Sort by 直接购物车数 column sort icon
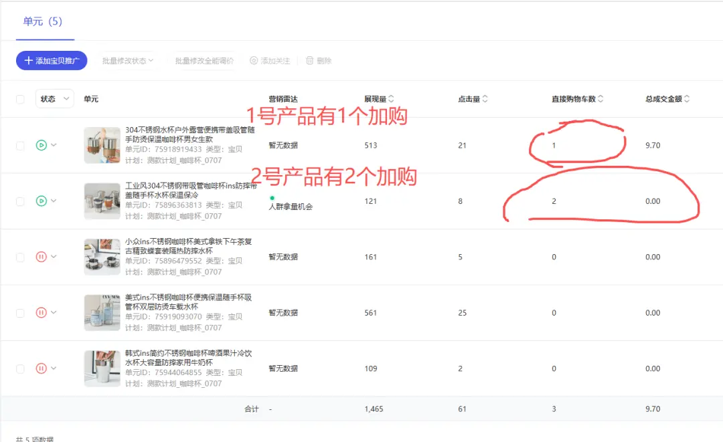723x442 pixels. pos(600,99)
